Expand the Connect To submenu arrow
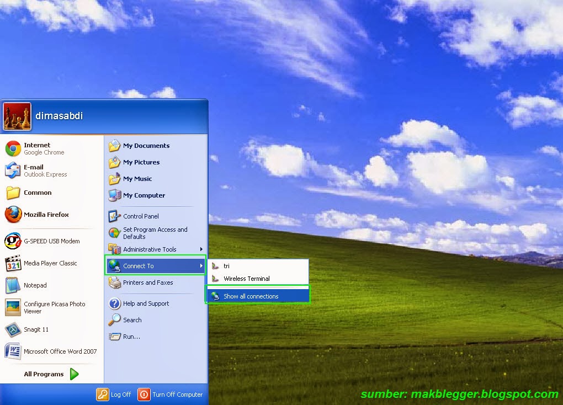Screen dimensions: 563x405 201,266
